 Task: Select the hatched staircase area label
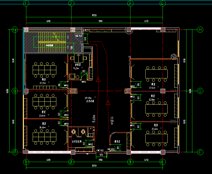[x=49, y=45]
